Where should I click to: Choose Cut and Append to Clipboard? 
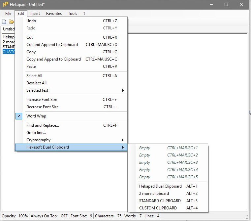pos(71,44)
